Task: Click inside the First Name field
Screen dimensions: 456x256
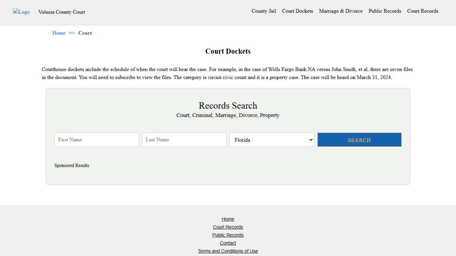Action: (x=96, y=140)
